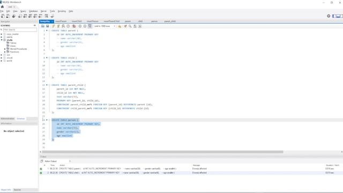The height and width of the screenshot is (193, 343).
Task: Create a new function icon in main toolbar
Action: point(41,16)
